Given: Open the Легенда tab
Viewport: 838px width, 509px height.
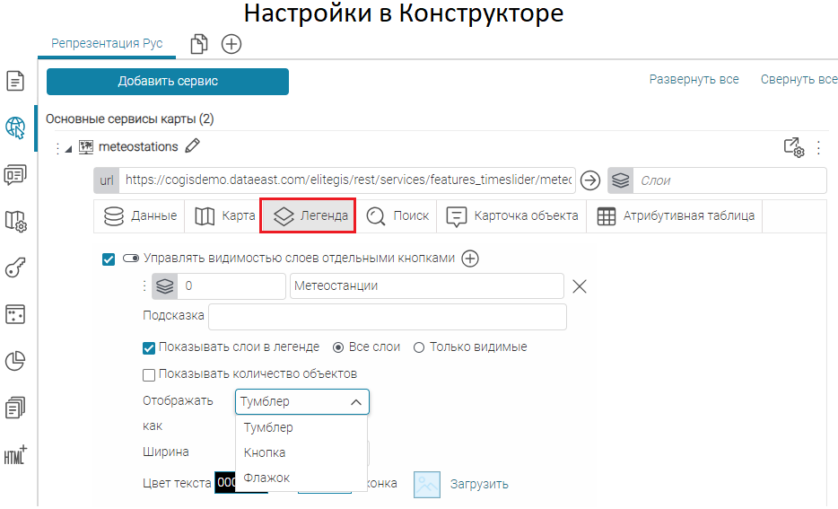Looking at the screenshot, I should 310,216.
